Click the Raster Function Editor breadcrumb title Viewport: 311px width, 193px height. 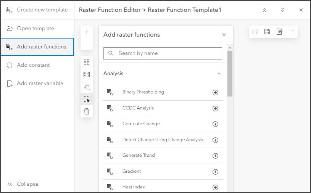pos(150,10)
